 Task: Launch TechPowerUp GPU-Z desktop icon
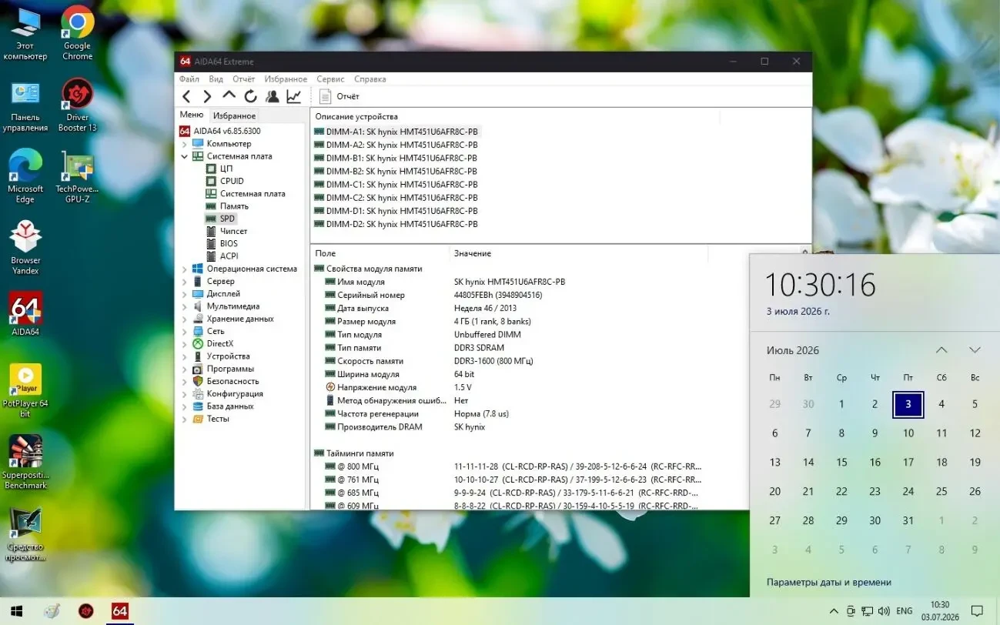coord(77,177)
